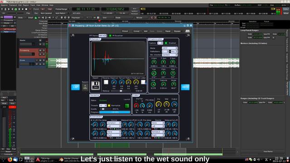Open the Ardour Playhead snap dropdown
The width and height of the screenshot is (290, 163).
(x=77, y=18)
